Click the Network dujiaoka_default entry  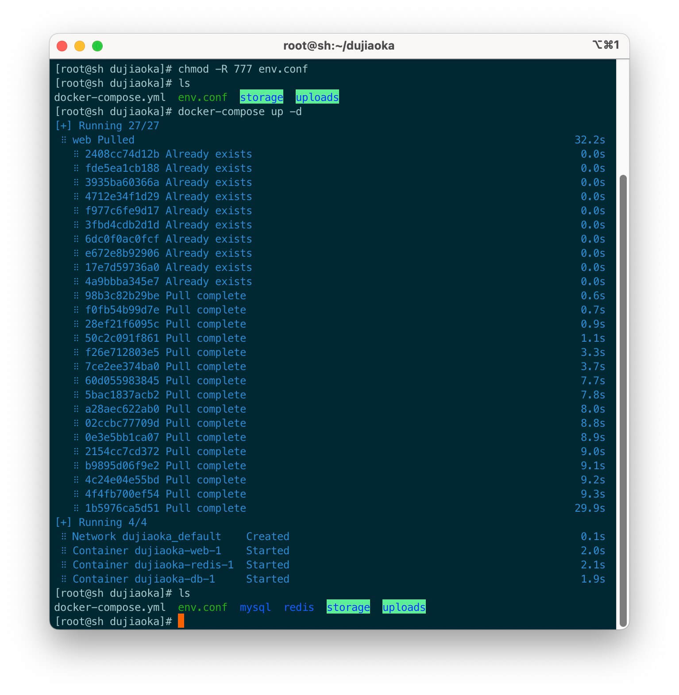(146, 537)
